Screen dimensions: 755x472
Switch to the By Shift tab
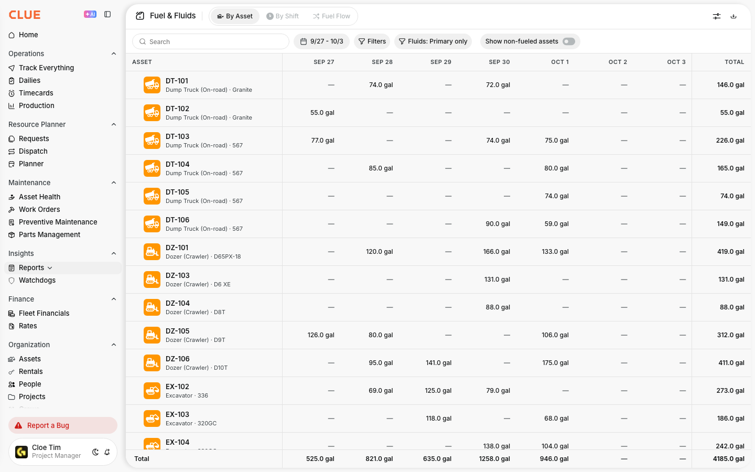[283, 16]
